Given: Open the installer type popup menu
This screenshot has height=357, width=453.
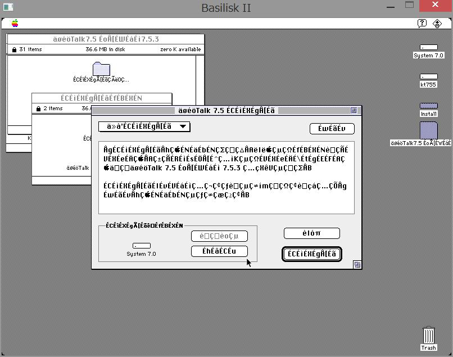Looking at the screenshot, I should click(144, 126).
